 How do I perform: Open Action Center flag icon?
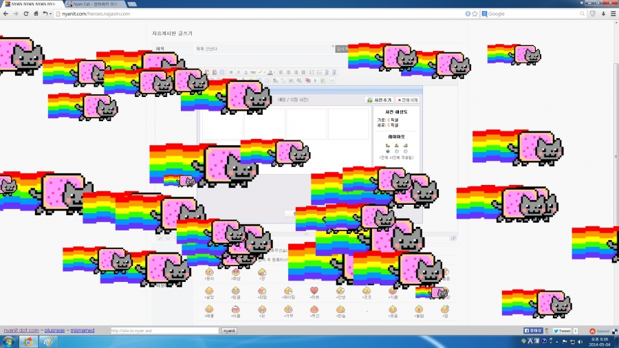point(565,342)
